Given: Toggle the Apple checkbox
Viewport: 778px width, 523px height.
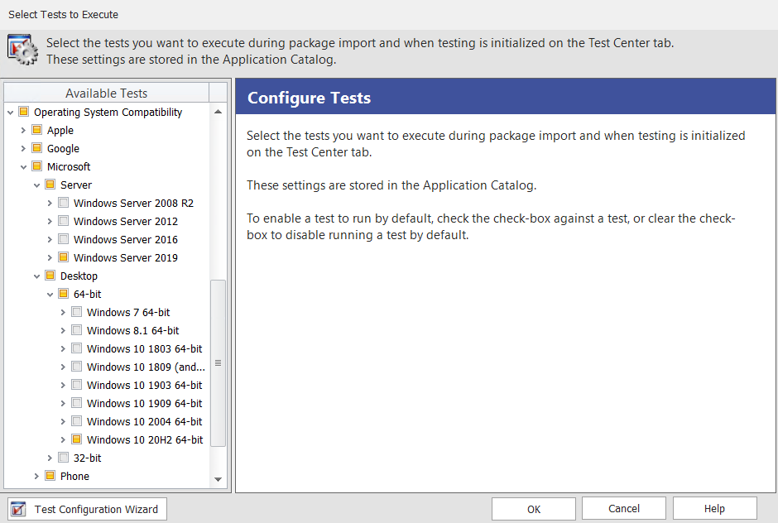Looking at the screenshot, I should [37, 130].
